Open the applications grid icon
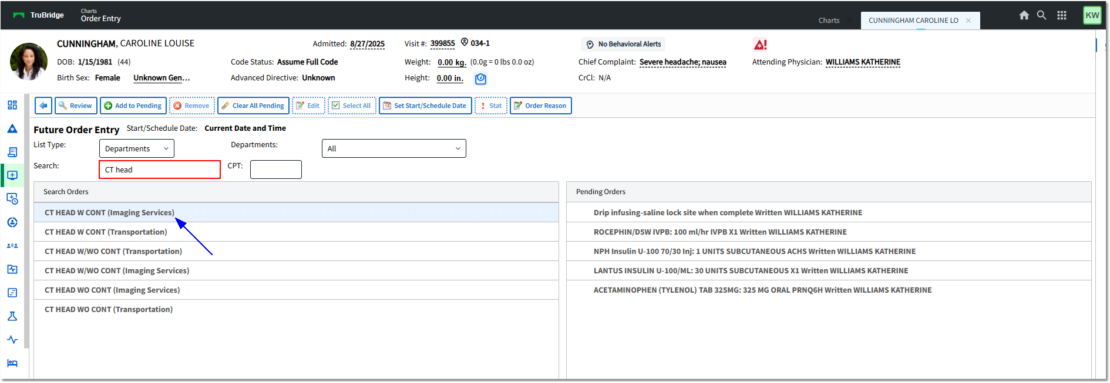Screen dimensions: 1110x383 pyautogui.click(x=1062, y=15)
